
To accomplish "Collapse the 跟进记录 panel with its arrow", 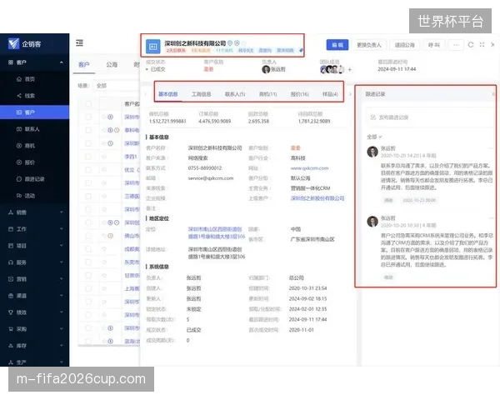I will point(493,94).
